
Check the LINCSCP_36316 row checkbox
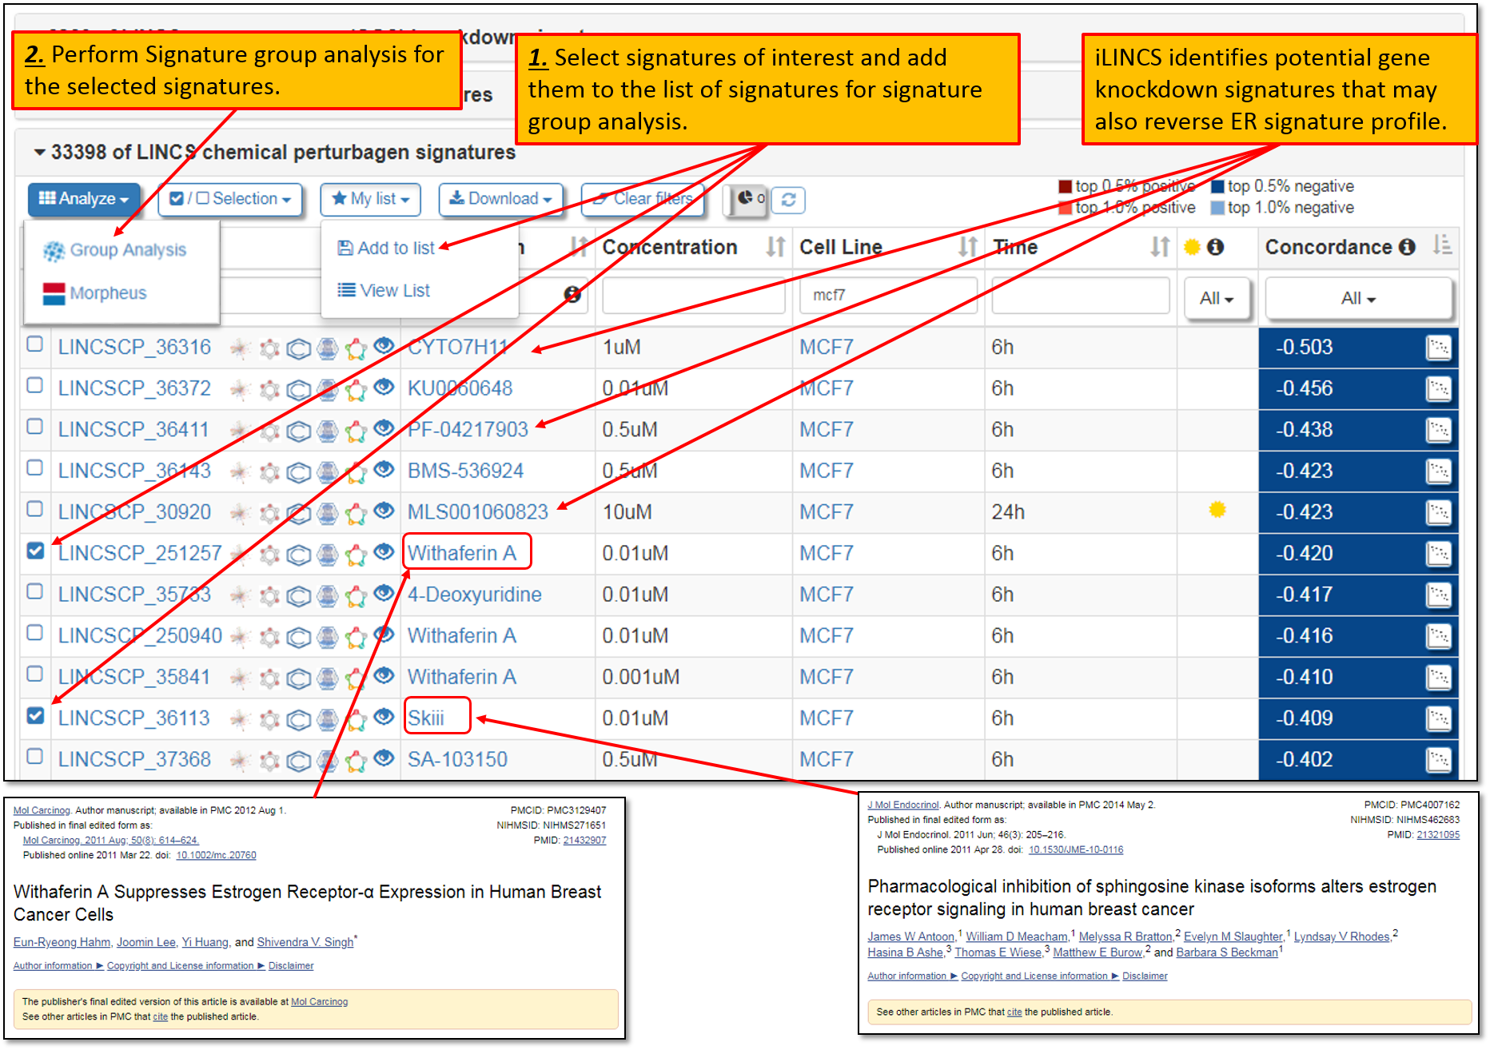click(35, 344)
